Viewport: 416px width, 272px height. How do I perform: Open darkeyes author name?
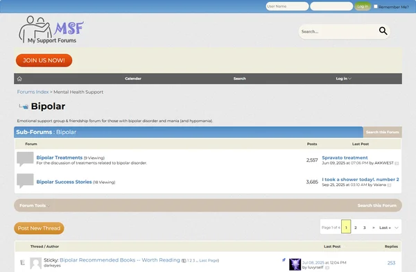[52, 265]
